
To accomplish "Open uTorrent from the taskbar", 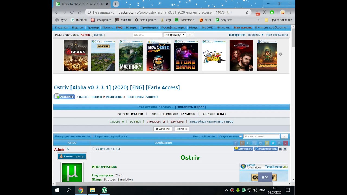I will (x=104, y=190).
